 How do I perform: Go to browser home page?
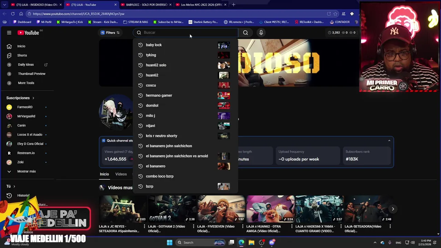[21, 14]
